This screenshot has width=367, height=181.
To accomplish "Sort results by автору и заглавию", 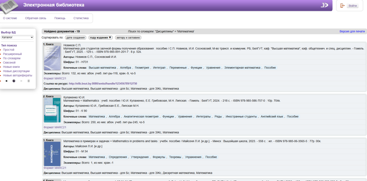I will pyautogui.click(x=128, y=37).
